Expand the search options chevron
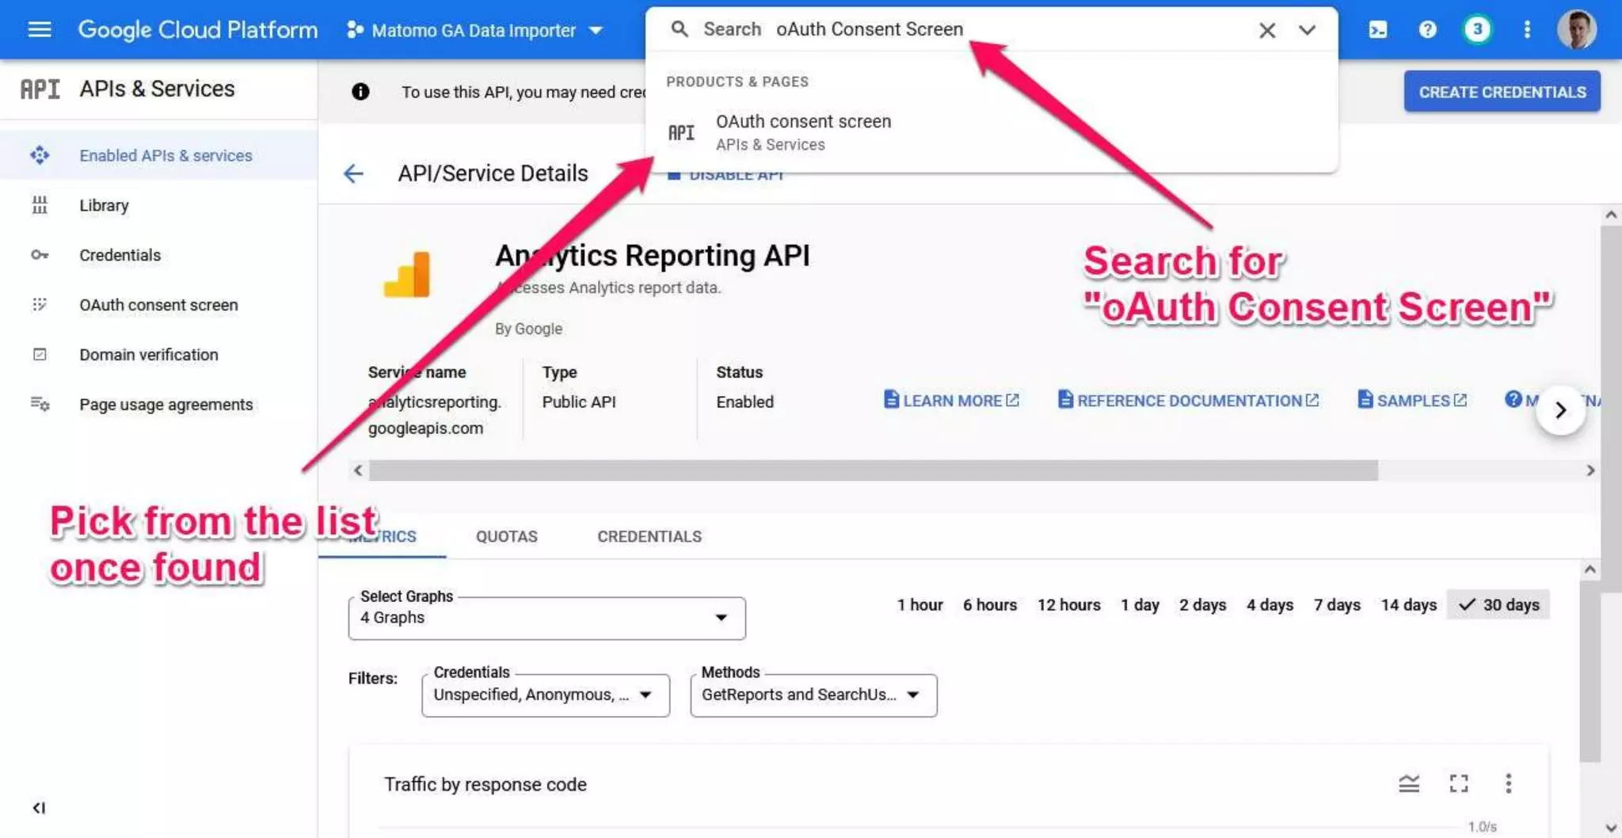 pyautogui.click(x=1307, y=30)
